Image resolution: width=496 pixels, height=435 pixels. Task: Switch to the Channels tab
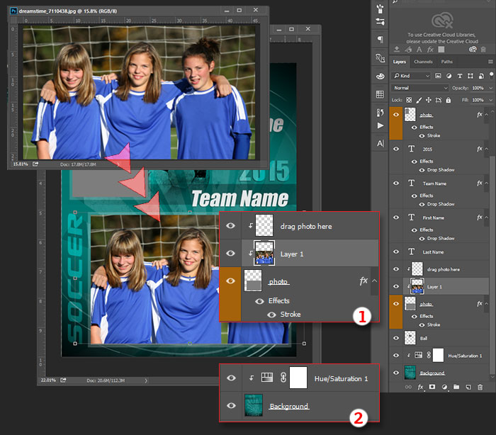click(423, 62)
